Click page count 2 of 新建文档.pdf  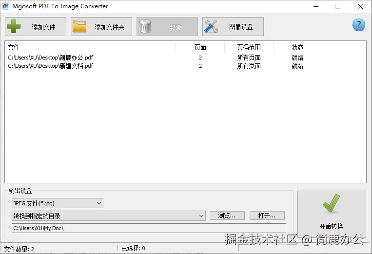point(200,66)
